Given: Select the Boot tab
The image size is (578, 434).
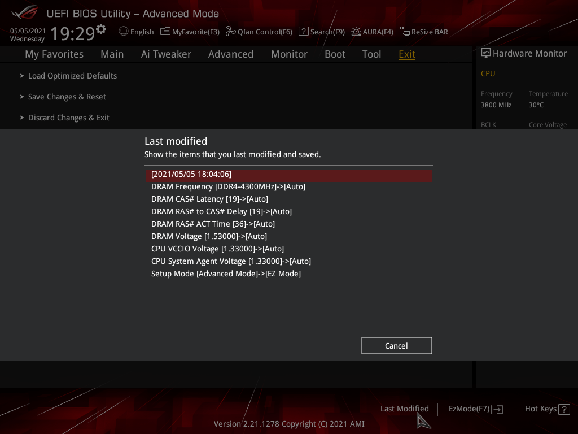Looking at the screenshot, I should click(335, 54).
